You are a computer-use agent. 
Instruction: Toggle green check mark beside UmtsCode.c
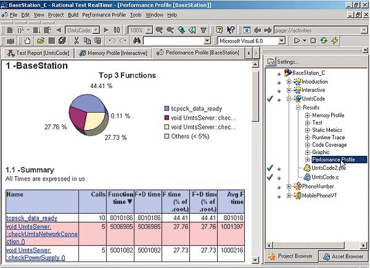270,177
